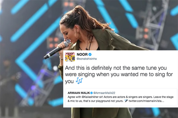Select the orange stage lights at top
This screenshot has height=118, width=178.
tap(68, 4)
